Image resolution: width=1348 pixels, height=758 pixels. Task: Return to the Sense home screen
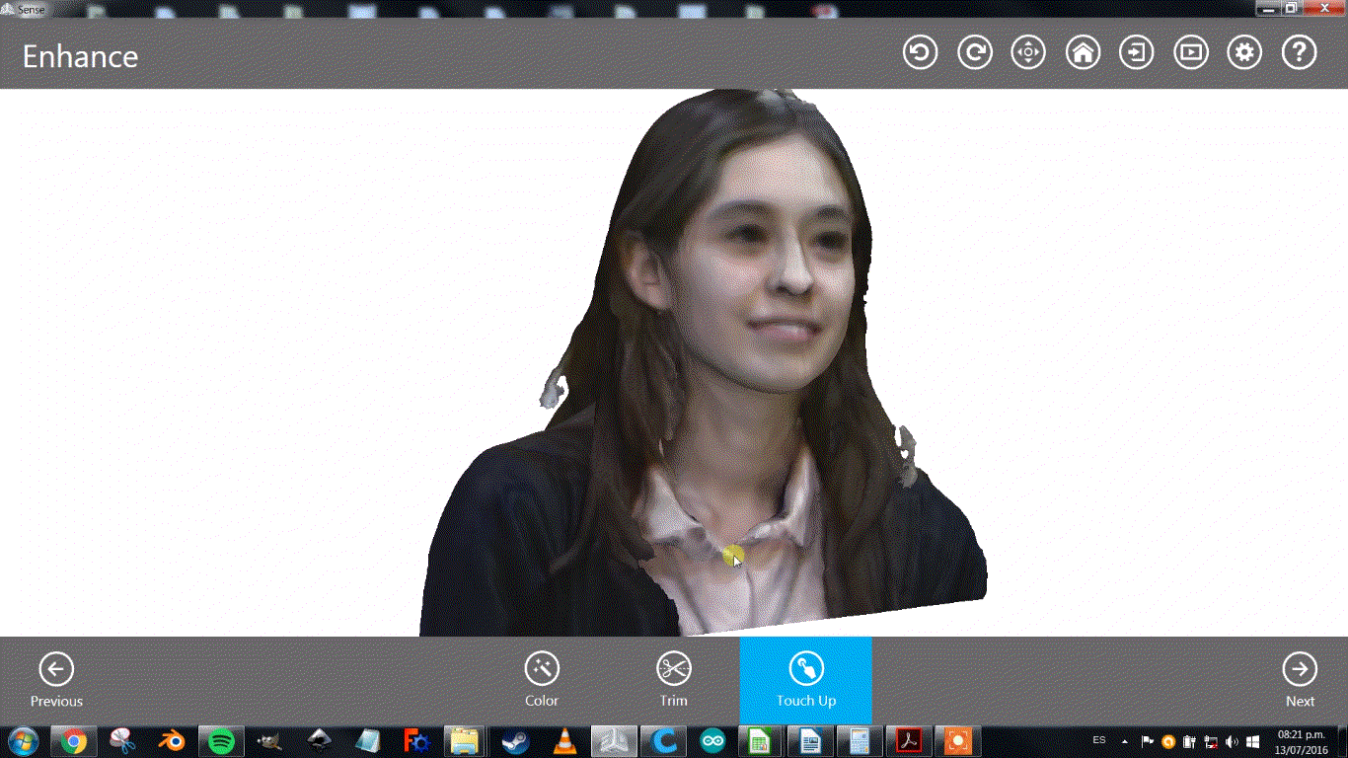click(1082, 51)
